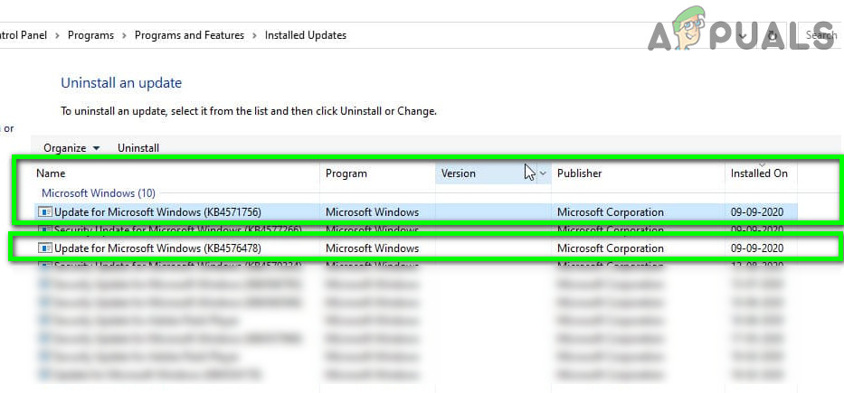Sort by Installed On column header
The height and width of the screenshot is (393, 844).
[761, 173]
